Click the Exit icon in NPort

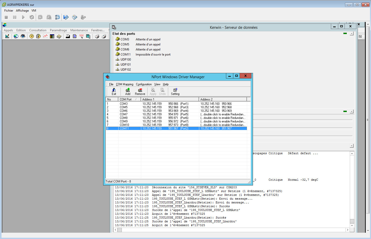click(x=114, y=91)
